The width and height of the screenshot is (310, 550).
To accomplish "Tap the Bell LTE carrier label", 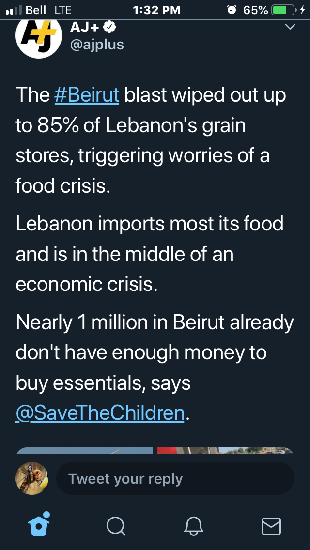I will pyautogui.click(x=49, y=10).
